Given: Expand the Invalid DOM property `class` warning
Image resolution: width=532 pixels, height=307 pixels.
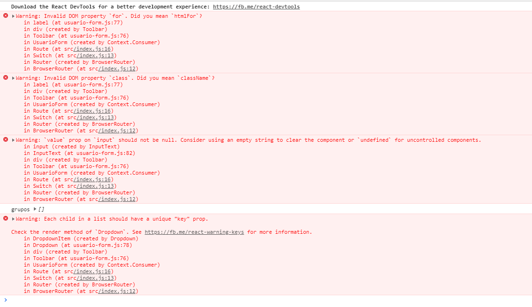Looking at the screenshot, I should 13,78.
